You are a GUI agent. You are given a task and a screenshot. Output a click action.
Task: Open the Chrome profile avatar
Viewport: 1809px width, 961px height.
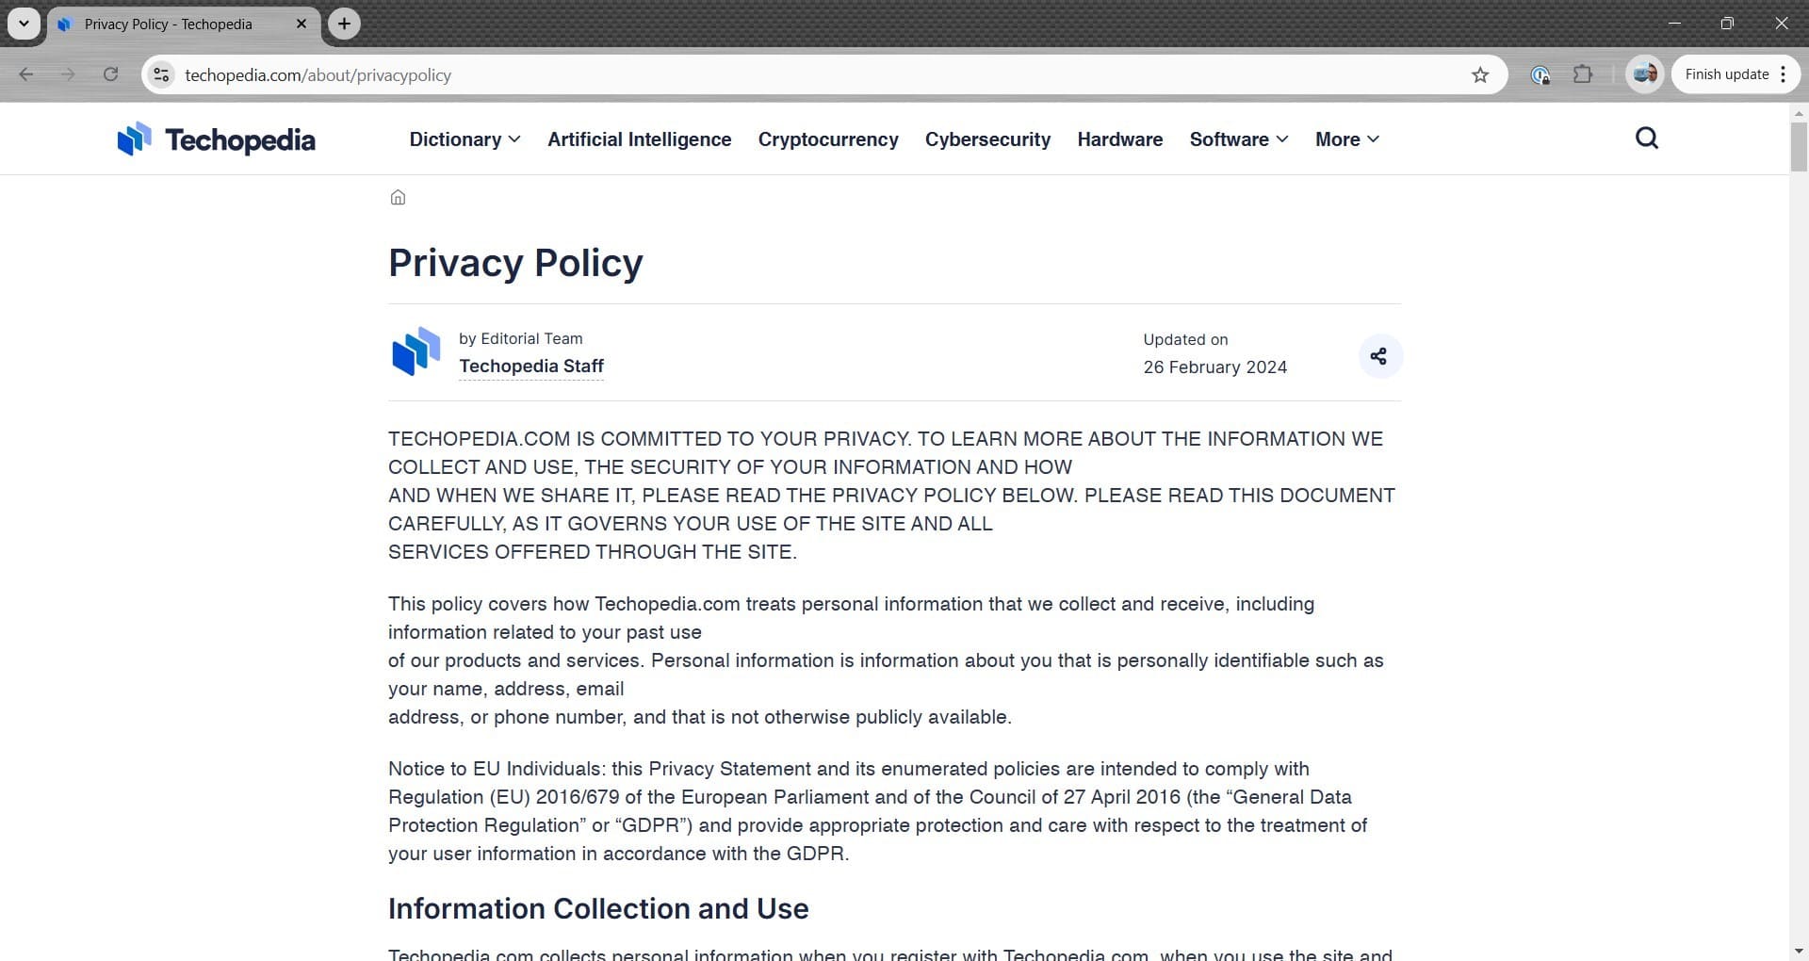click(x=1645, y=74)
